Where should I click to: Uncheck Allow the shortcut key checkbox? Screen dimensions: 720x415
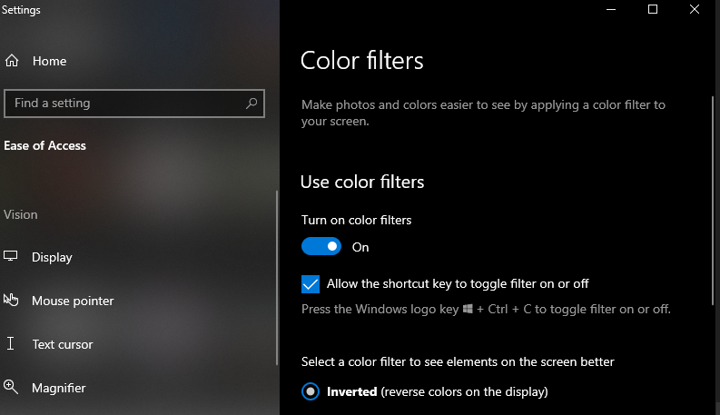pyautogui.click(x=311, y=284)
